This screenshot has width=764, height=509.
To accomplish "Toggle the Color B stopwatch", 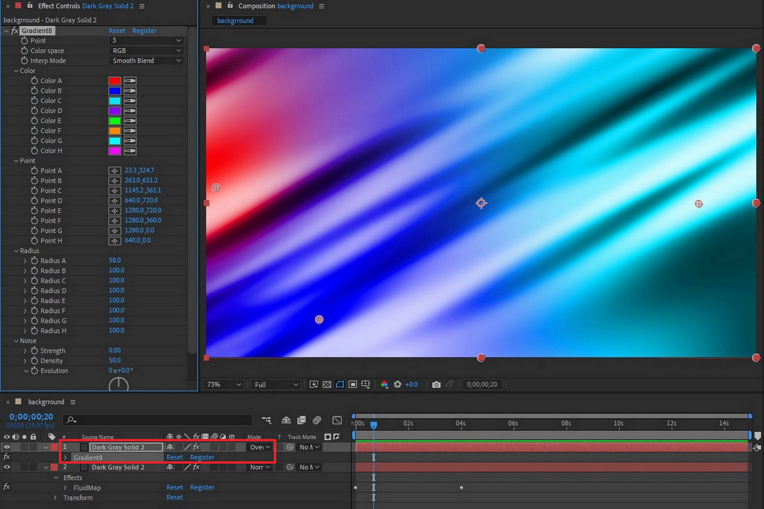I will tap(34, 91).
